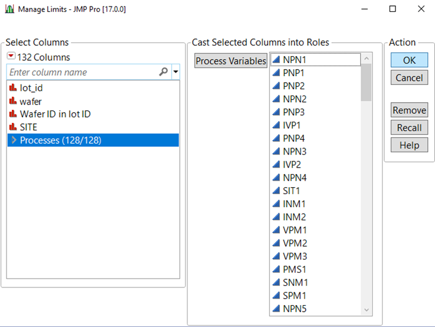This screenshot has width=435, height=327.
Task: Open the column search options dropdown arrow
Action: tap(176, 73)
